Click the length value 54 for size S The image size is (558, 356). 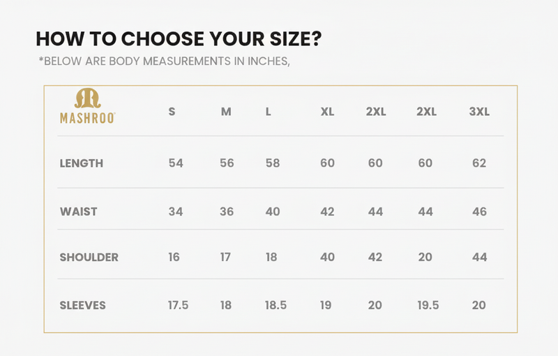pos(176,163)
